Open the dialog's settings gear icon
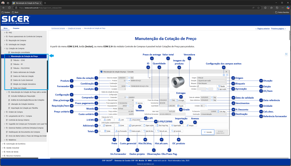Viewport: 291px width, 166px height. (224, 75)
